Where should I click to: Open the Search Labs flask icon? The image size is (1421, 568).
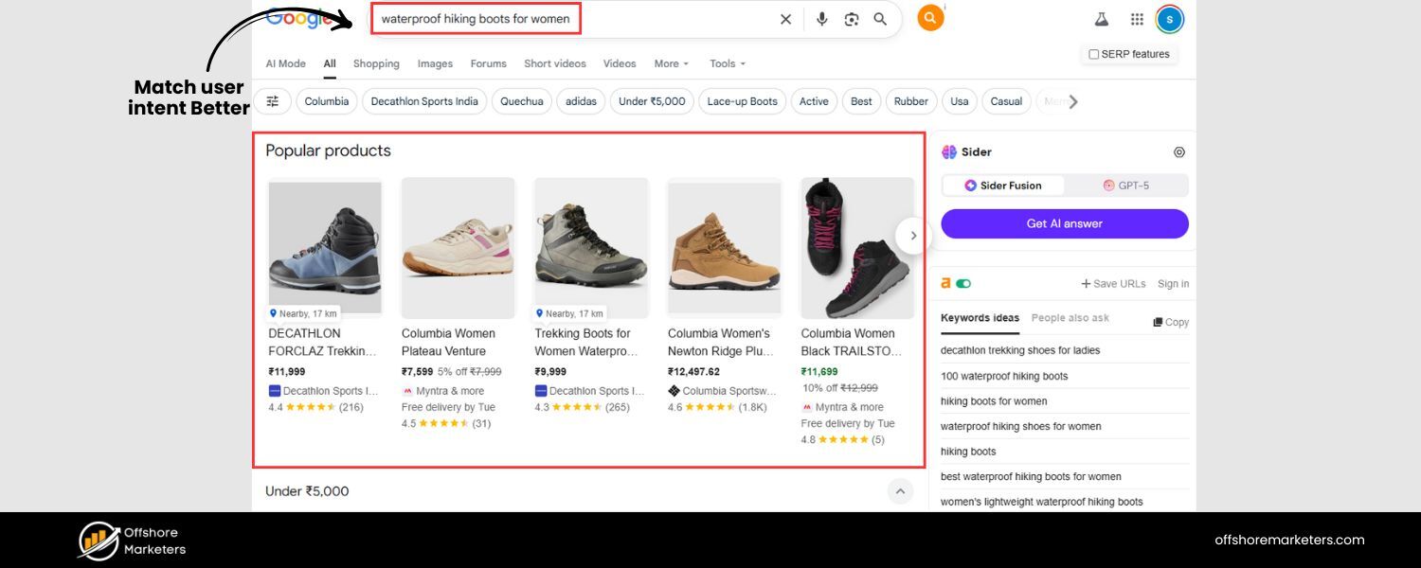click(1102, 19)
